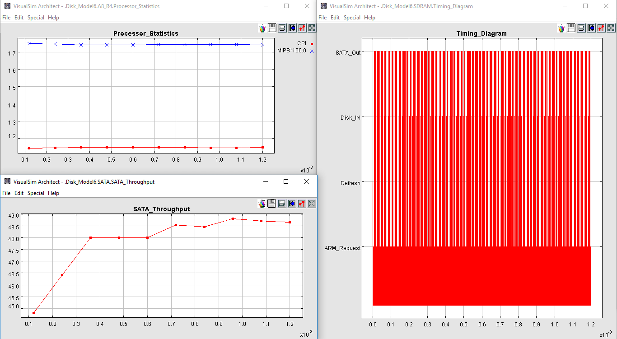Click the color palette icon in Processor_Statistics window
Screen dimensions: 617x339
tap(262, 28)
